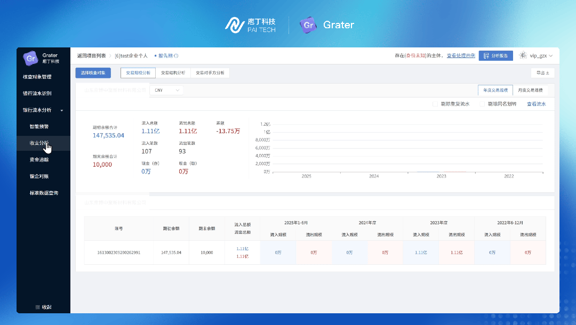
Task: Click the 2023 bar in the chart
Action: coord(442,172)
